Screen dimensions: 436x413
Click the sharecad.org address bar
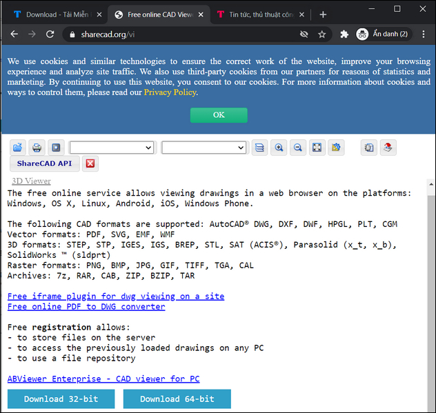[179, 34]
